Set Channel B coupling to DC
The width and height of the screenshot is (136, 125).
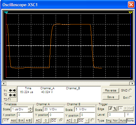pyautogui.click(x=81, y=121)
